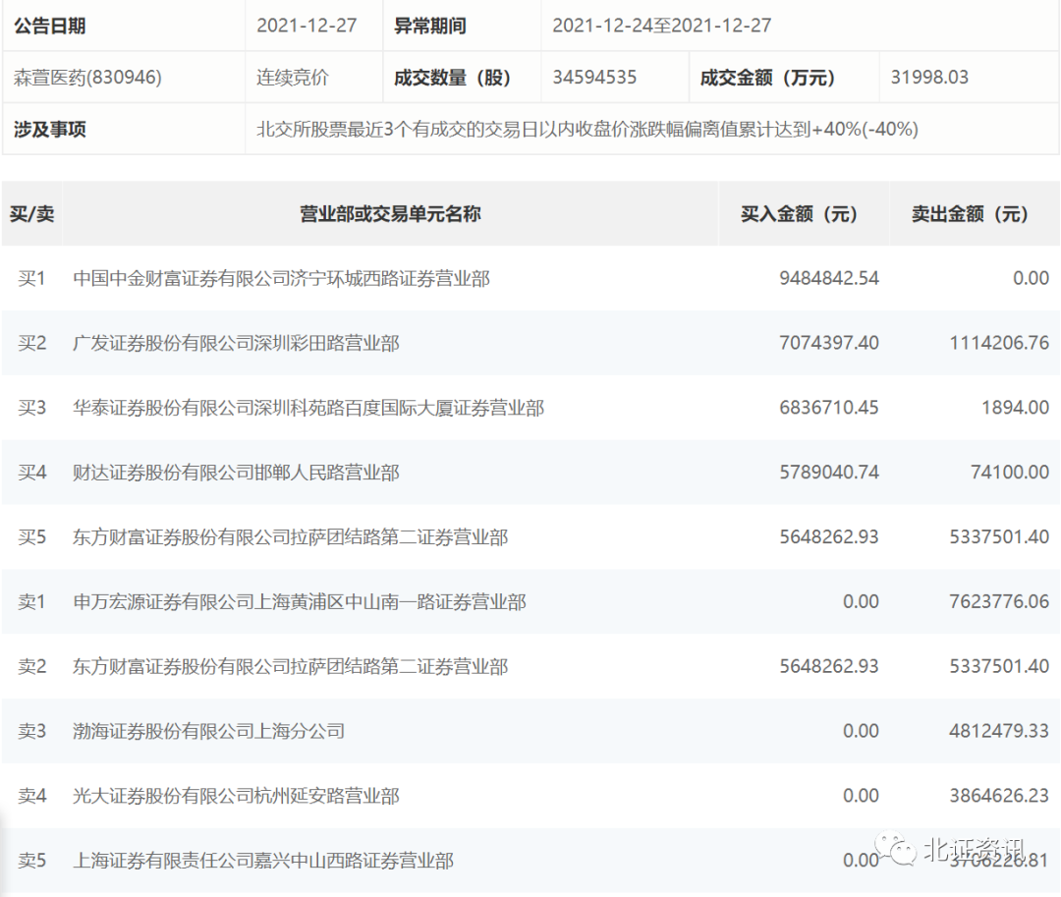Click the 买1 row label

point(31,278)
